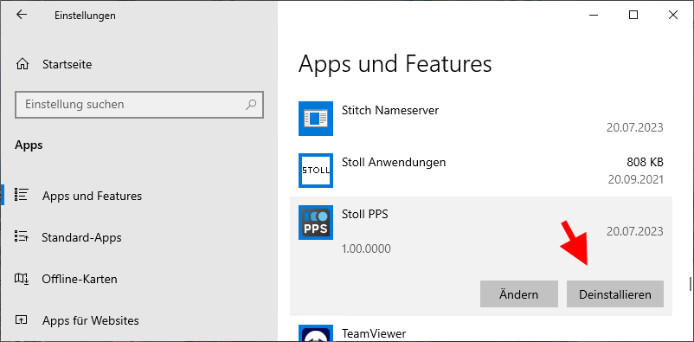Click the search magnifier icon
The image size is (694, 342).
point(251,105)
